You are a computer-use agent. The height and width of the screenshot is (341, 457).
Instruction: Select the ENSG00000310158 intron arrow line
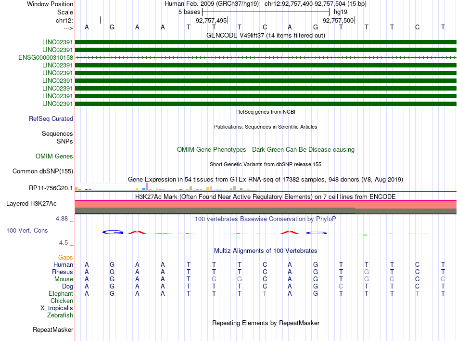[x=266, y=58]
